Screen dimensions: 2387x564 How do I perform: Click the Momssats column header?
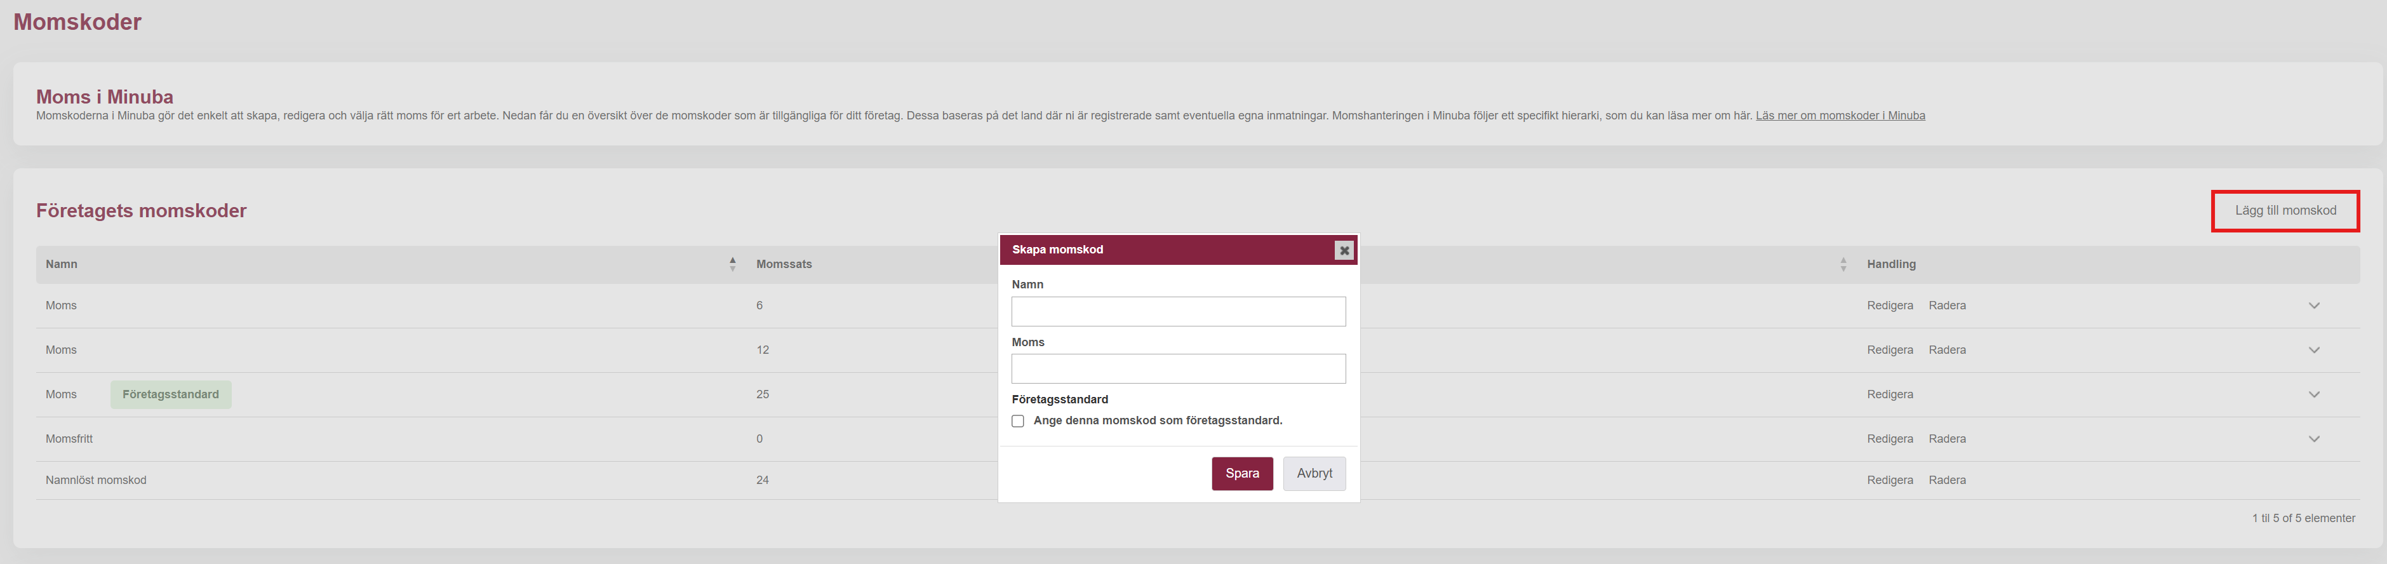784,264
